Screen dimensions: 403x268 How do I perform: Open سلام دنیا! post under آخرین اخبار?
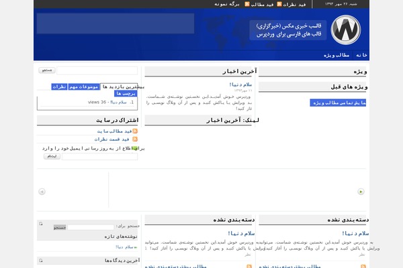click(240, 84)
